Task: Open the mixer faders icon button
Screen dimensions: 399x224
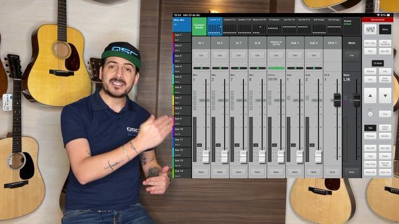Action: [370, 29]
